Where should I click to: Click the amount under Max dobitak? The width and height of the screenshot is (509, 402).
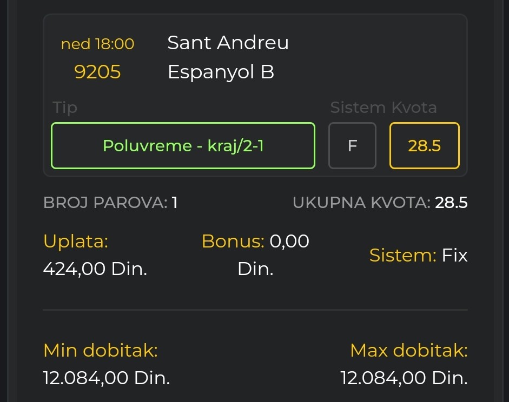click(404, 378)
